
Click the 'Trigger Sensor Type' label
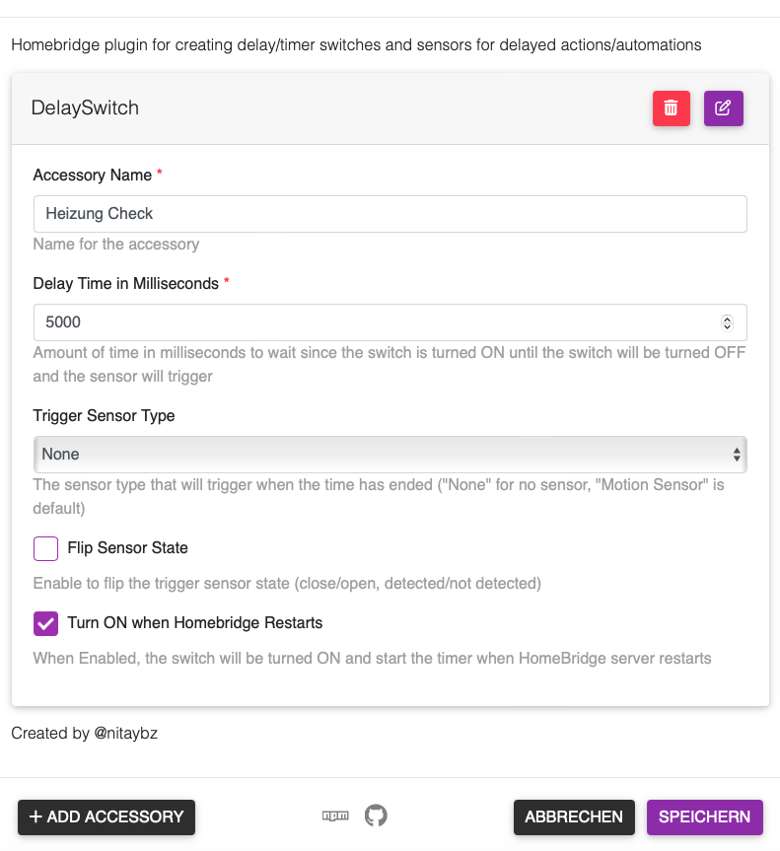click(104, 416)
